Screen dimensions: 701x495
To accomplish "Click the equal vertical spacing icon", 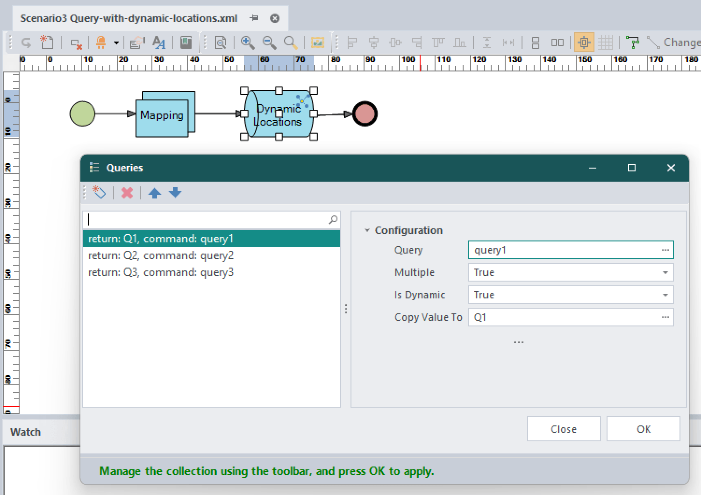I will 486,43.
